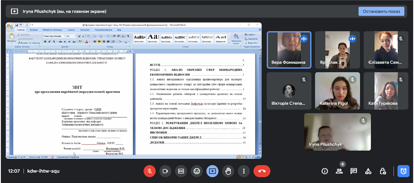Select Katerina Pigol video tile
Image resolution: width=414 pixels, height=183 pixels.
click(337, 91)
